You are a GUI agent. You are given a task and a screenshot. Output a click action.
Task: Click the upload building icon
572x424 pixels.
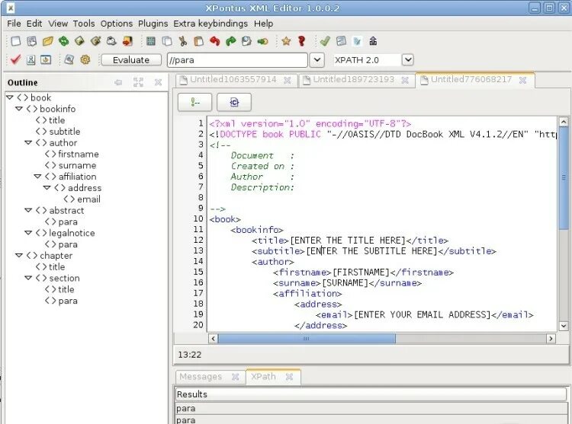coord(373,41)
